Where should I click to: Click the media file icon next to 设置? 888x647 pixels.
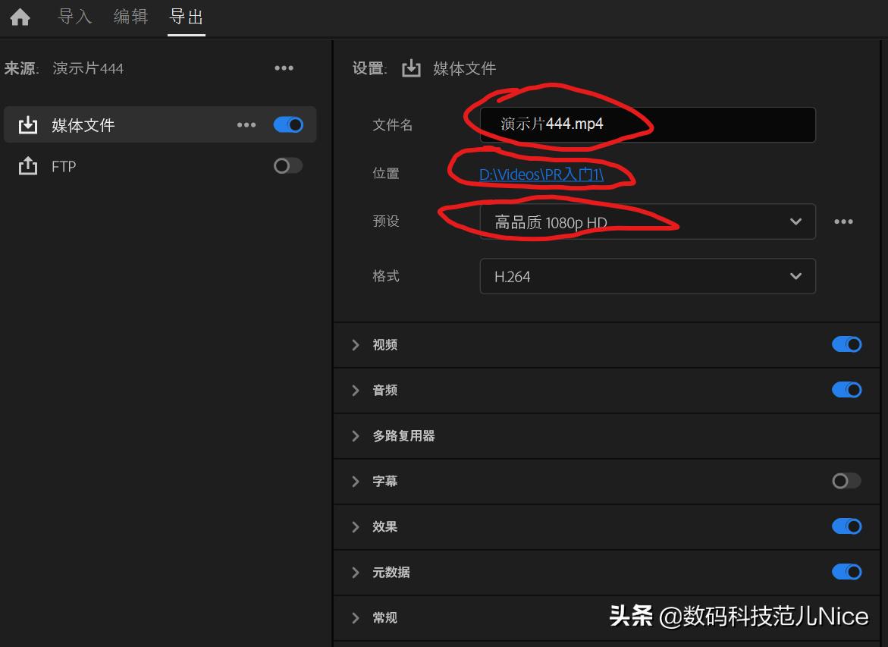[412, 68]
